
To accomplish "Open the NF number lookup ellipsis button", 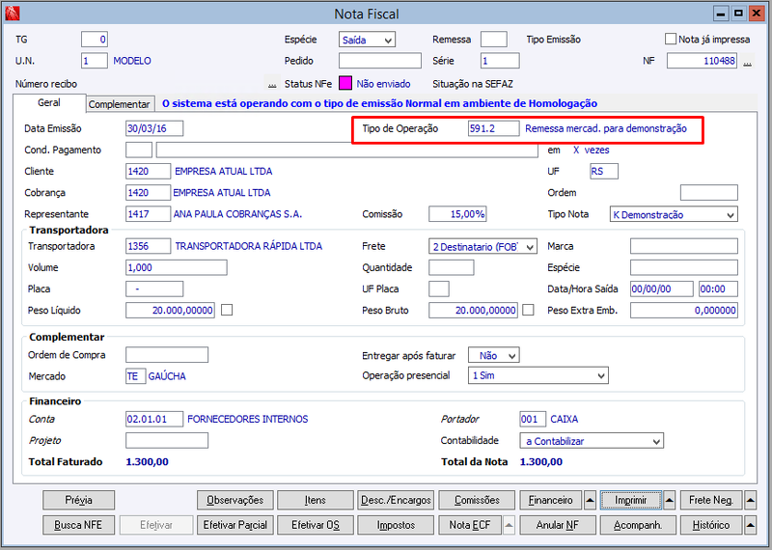I will [747, 62].
